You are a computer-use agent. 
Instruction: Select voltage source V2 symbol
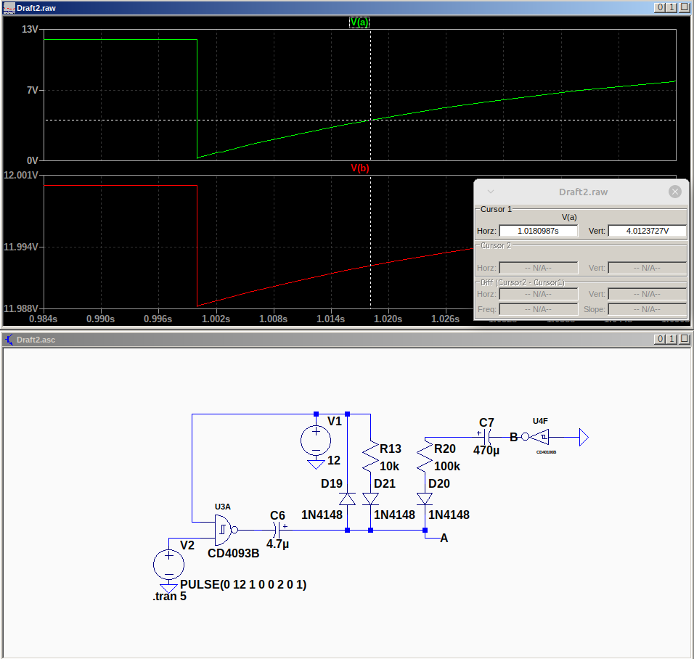(x=168, y=565)
